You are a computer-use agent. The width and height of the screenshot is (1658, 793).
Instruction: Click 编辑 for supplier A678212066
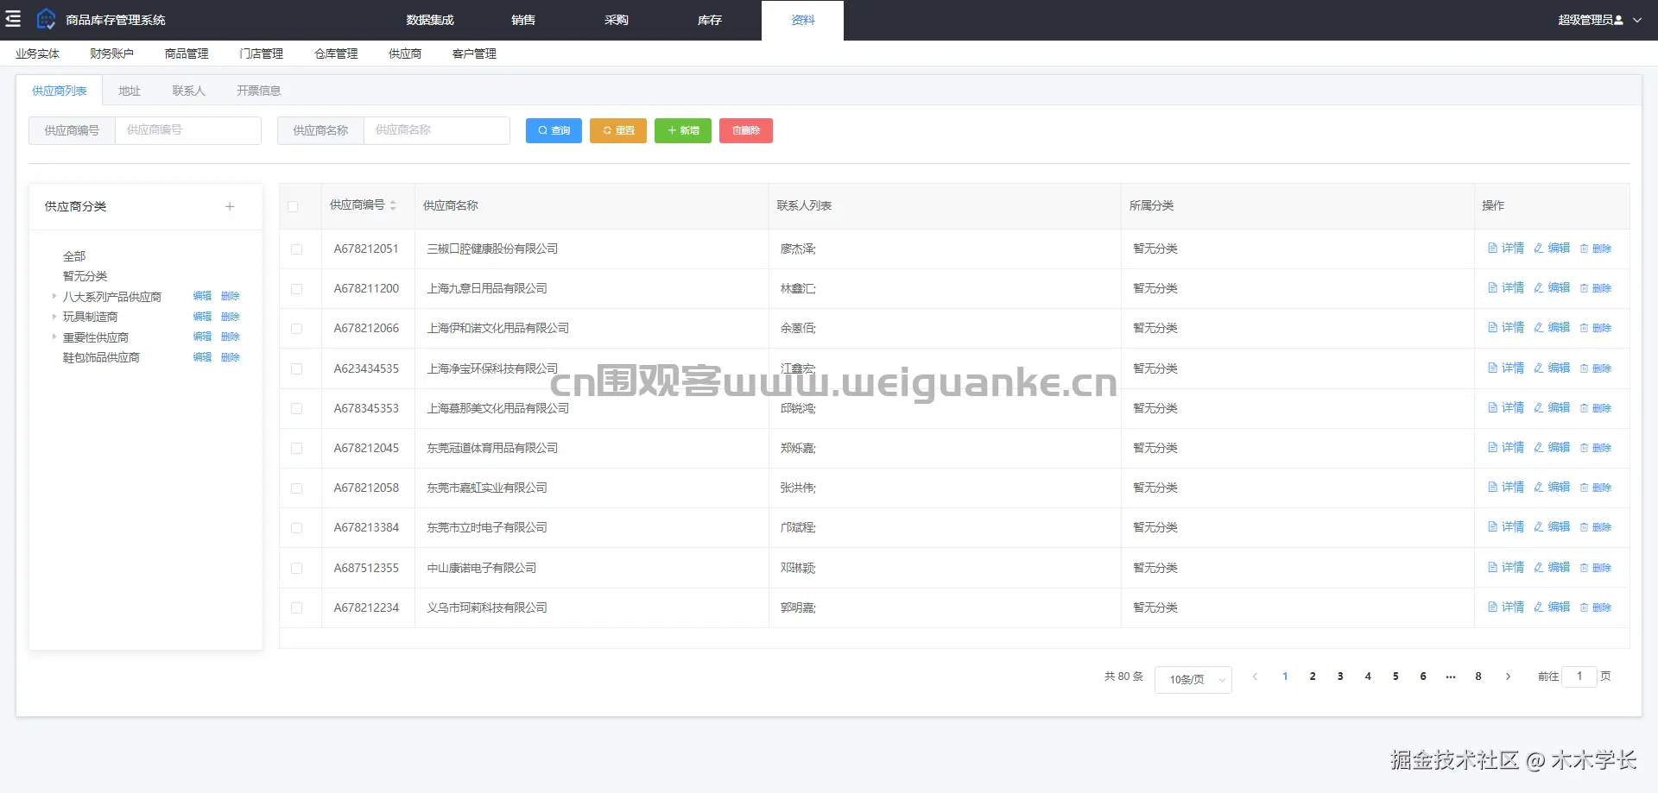1552,328
